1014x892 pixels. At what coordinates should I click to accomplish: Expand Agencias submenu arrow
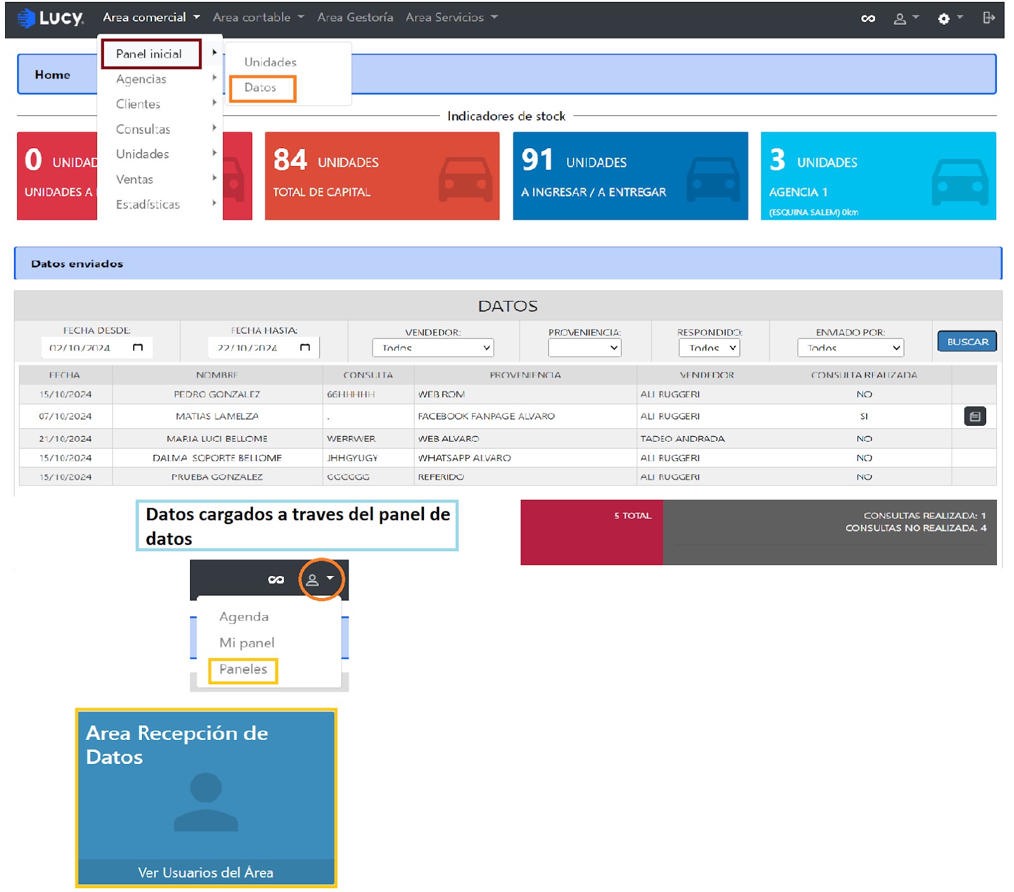[x=214, y=77]
